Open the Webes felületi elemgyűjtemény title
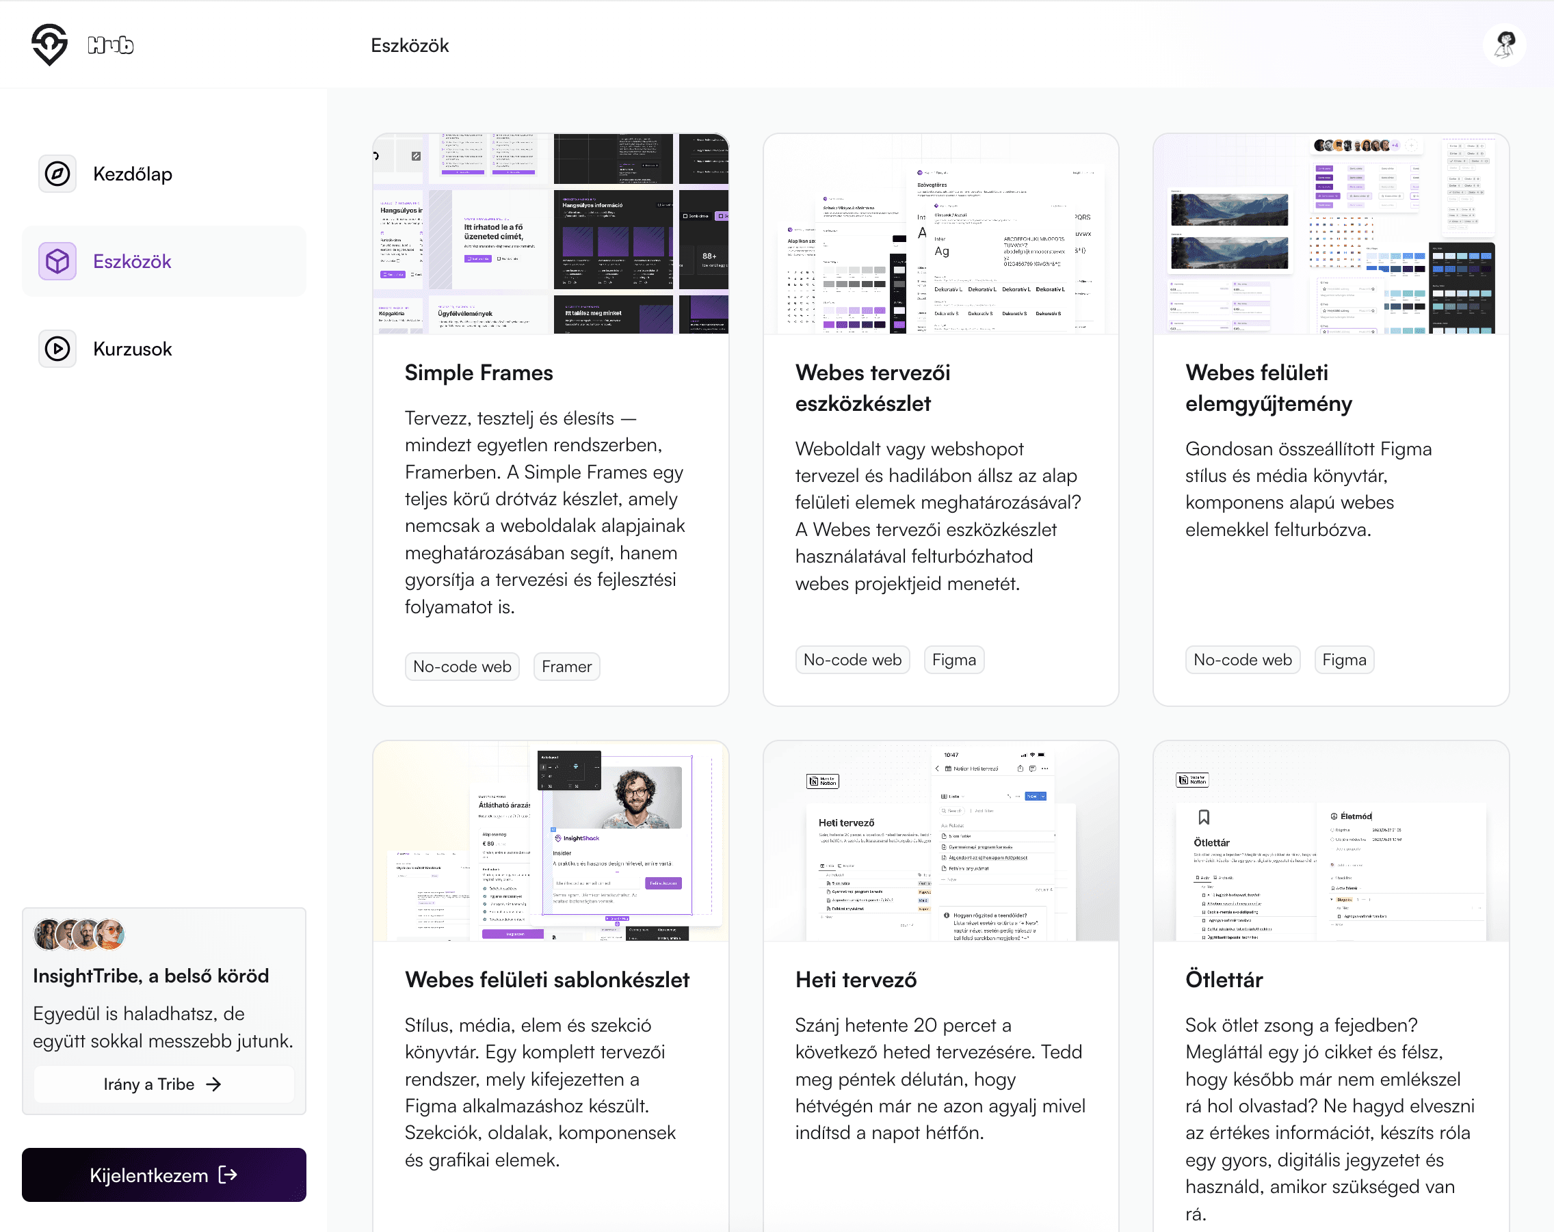Screen dimensions: 1554x1232 pos(1269,388)
